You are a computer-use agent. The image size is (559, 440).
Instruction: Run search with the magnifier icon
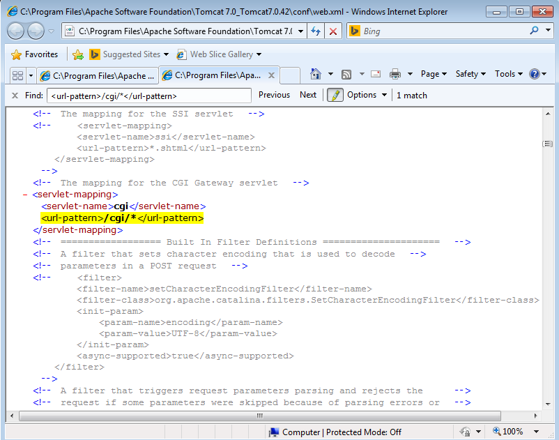pos(534,31)
